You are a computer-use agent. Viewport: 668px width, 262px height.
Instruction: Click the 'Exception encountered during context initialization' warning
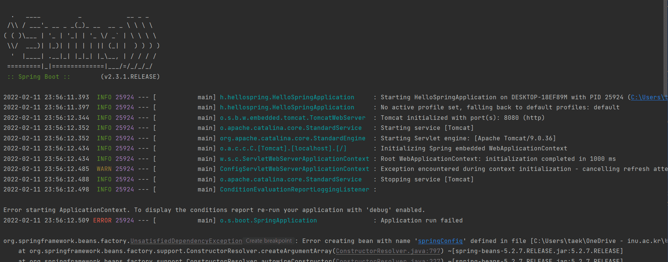point(524,169)
